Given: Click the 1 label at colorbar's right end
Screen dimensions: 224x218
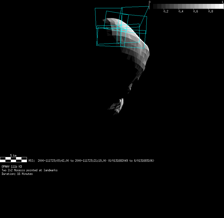Looking at the screenshot, I should coord(222,2).
